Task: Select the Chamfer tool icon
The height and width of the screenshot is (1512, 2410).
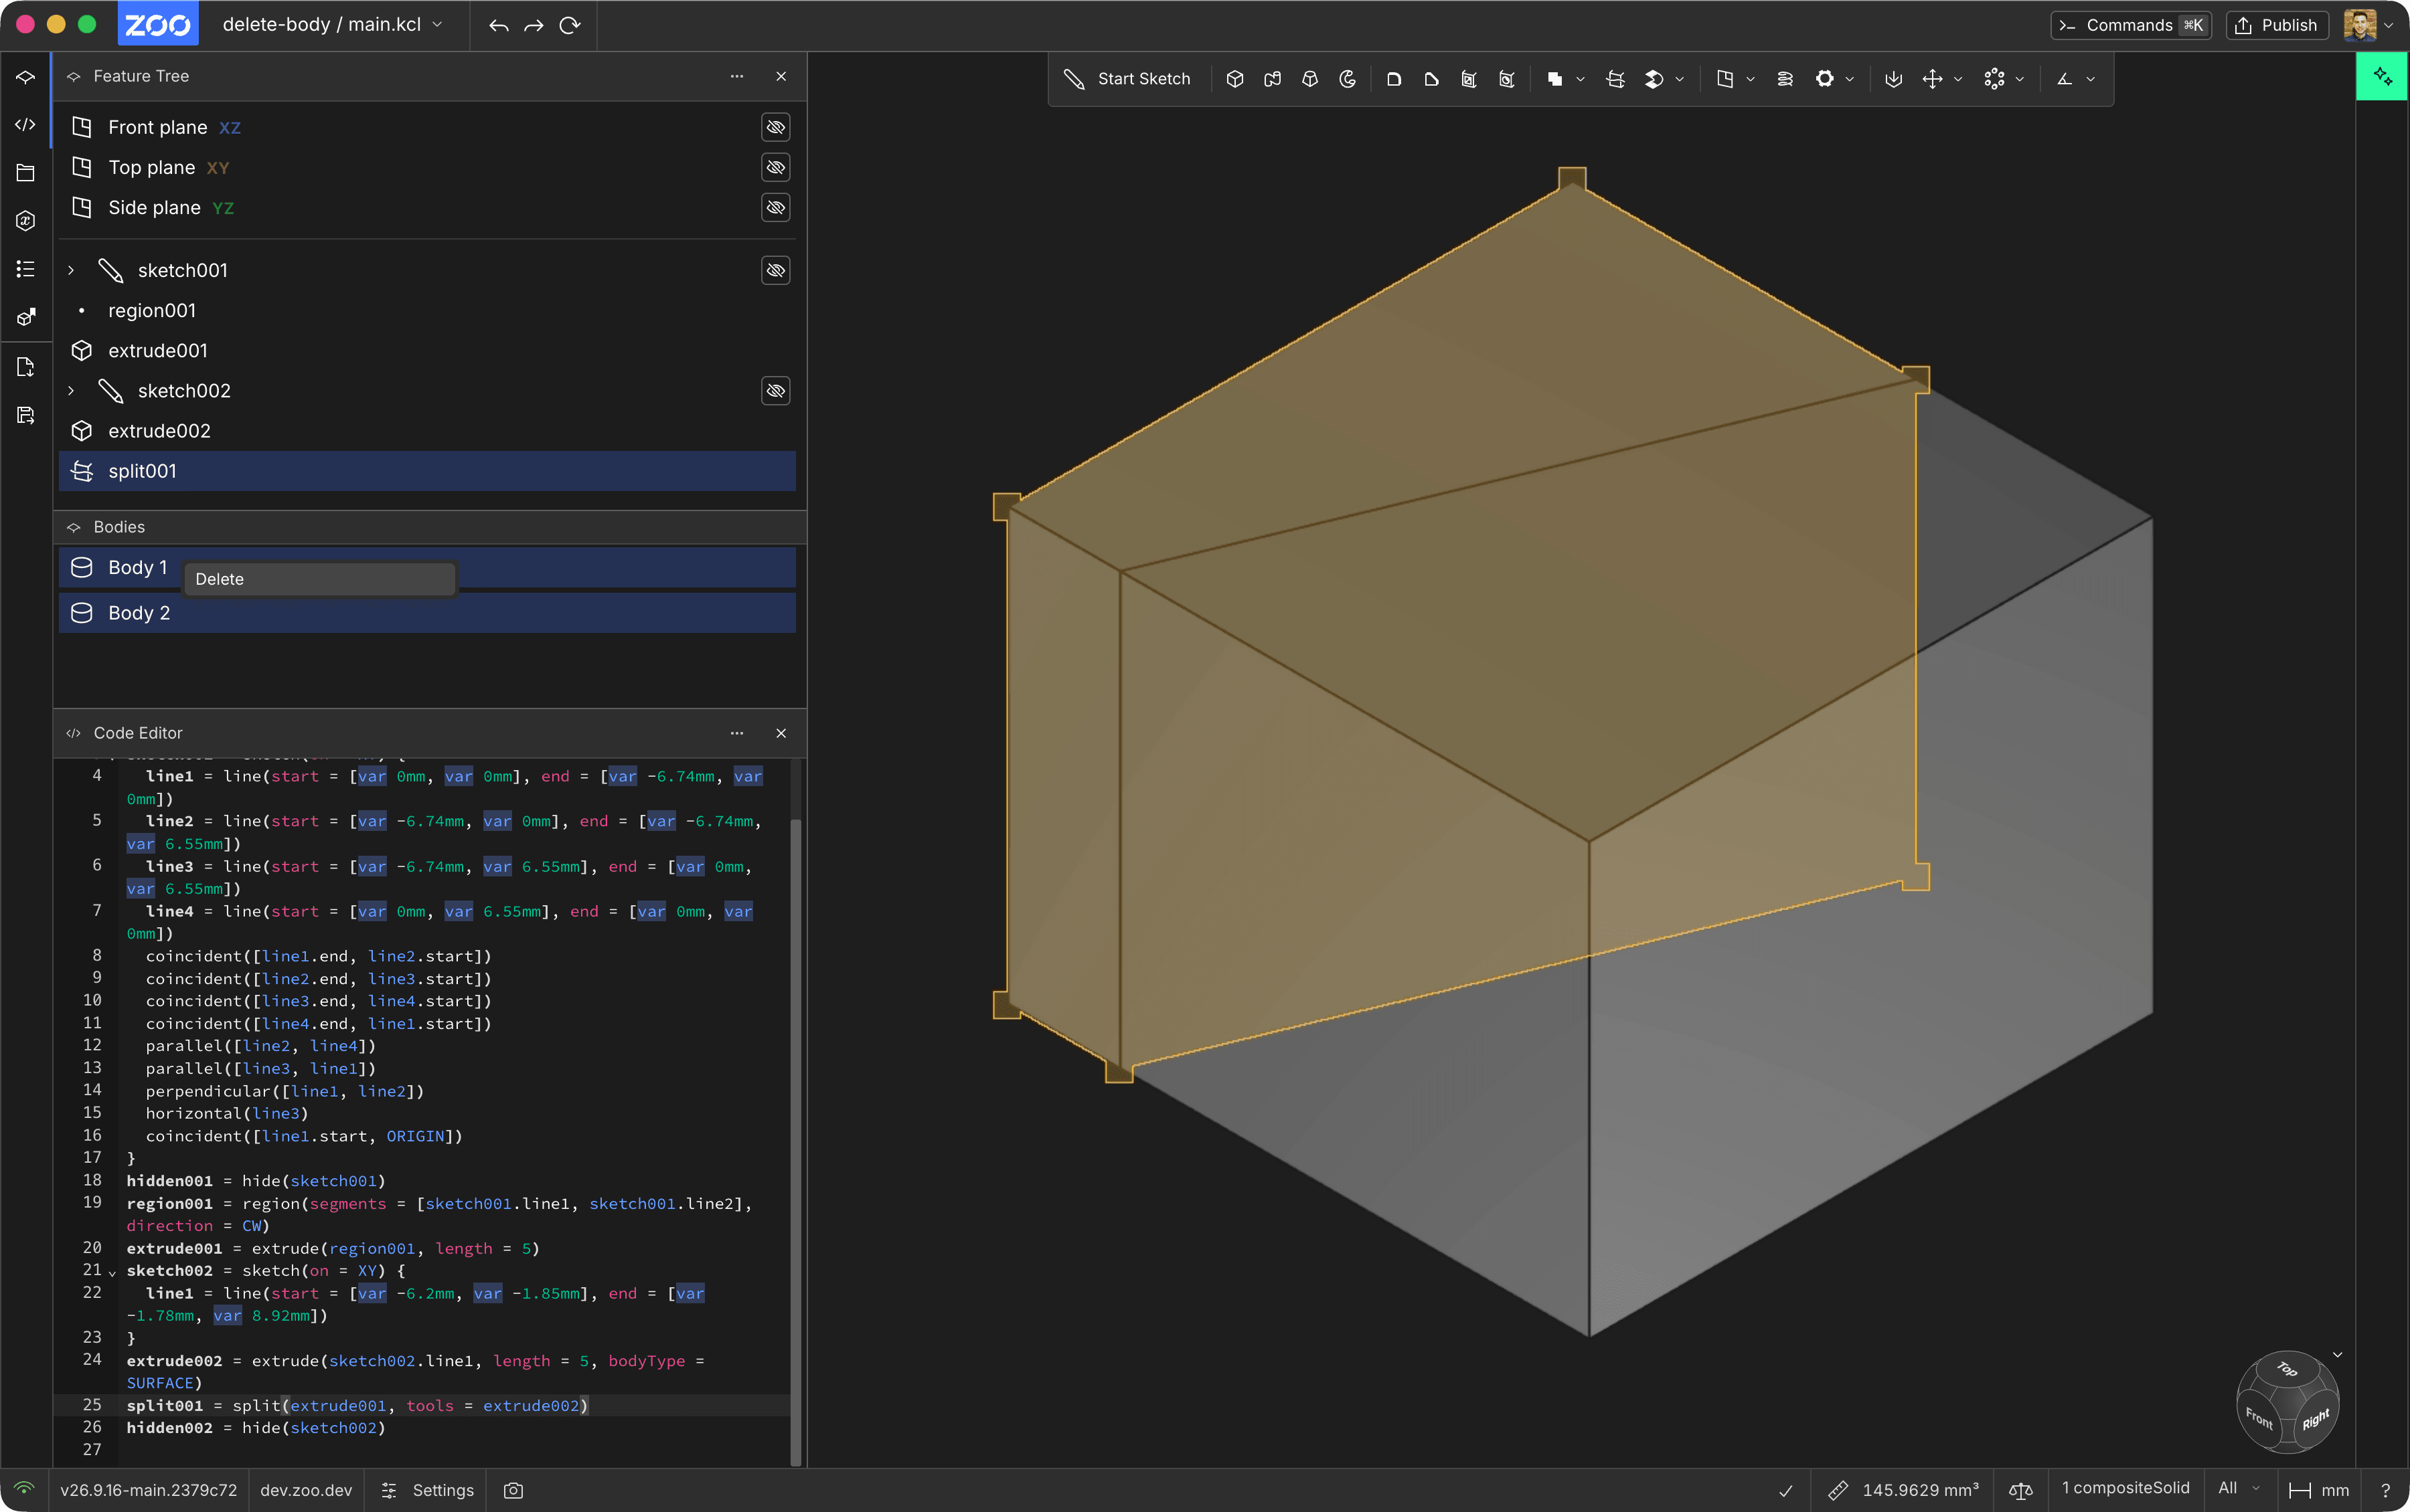Action: [x=1431, y=79]
